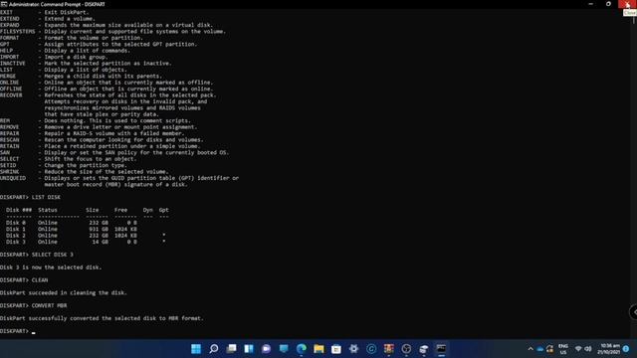Show hidden tray icons chevron
The height and width of the screenshot is (358, 637).
[x=531, y=349]
